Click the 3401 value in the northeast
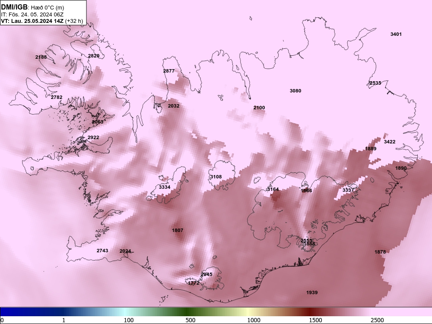The height and width of the screenshot is (324, 432). pos(396,34)
